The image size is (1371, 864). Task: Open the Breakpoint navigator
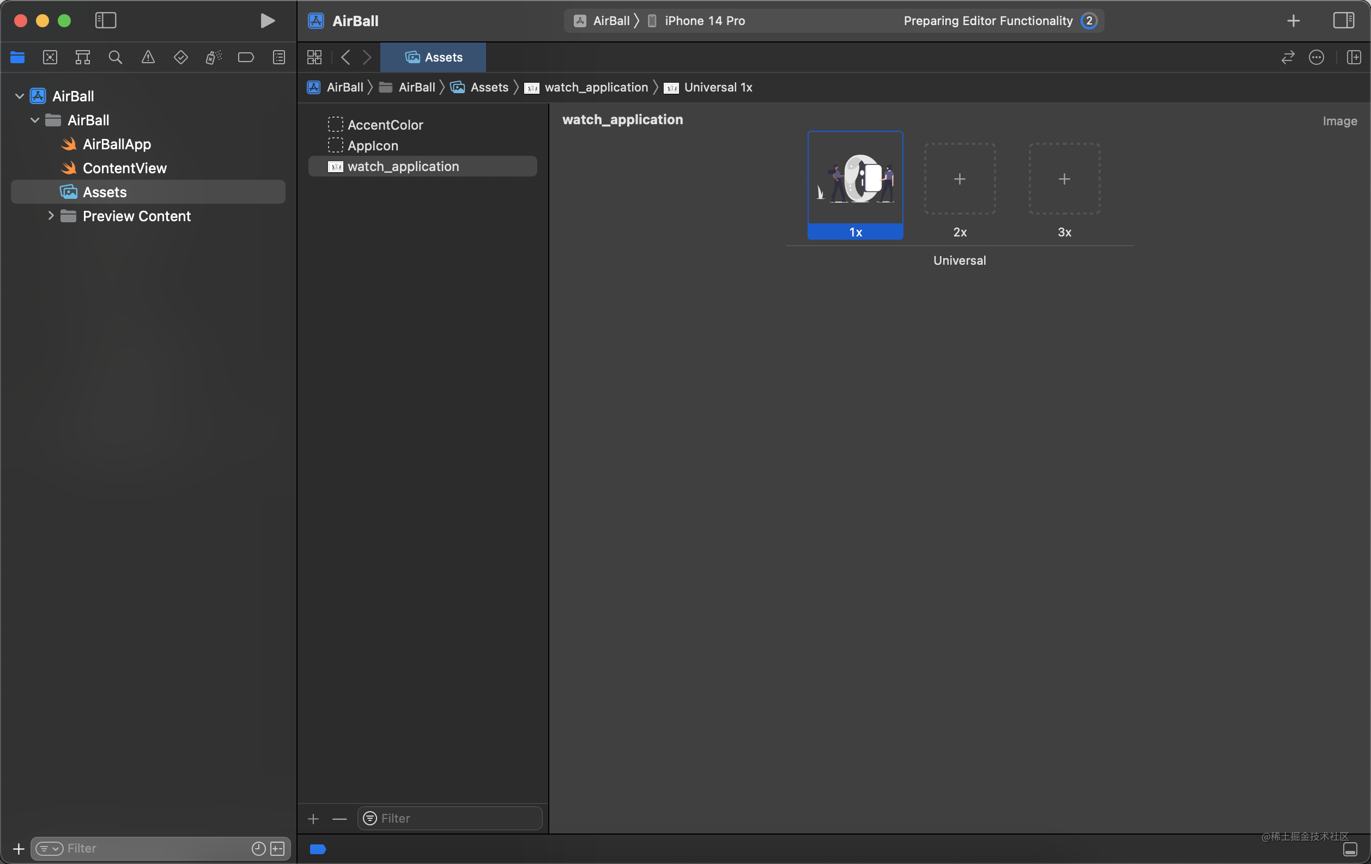tap(246, 57)
